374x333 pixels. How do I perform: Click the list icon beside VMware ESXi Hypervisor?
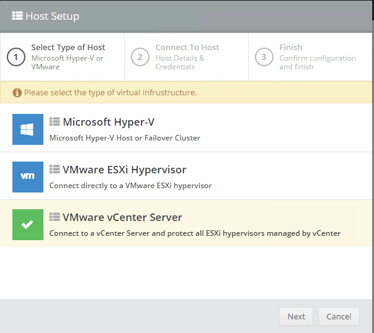pos(55,170)
